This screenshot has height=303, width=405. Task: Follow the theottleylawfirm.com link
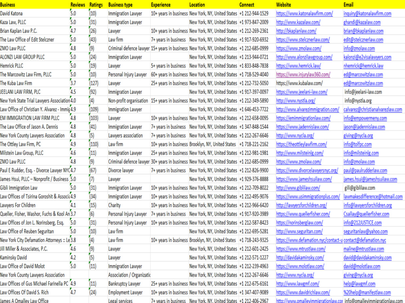(301, 144)
